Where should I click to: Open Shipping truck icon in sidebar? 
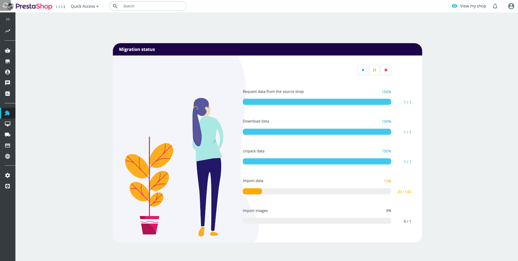coord(8,135)
